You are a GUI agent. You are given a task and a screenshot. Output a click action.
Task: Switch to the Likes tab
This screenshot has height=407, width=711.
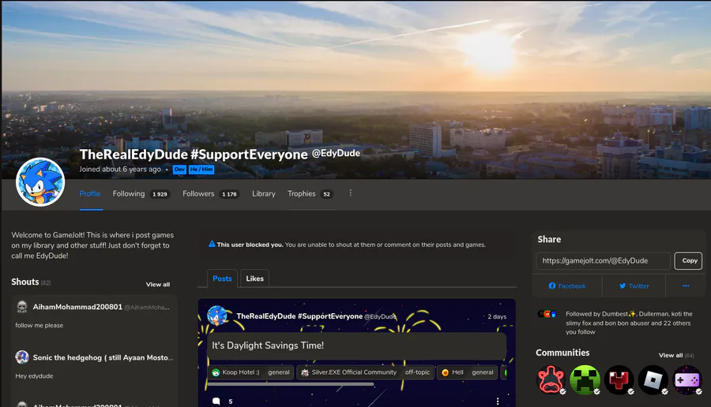(255, 278)
